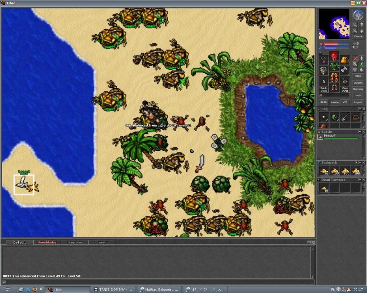Click the Seagull target icon in Battle list

[320, 137]
